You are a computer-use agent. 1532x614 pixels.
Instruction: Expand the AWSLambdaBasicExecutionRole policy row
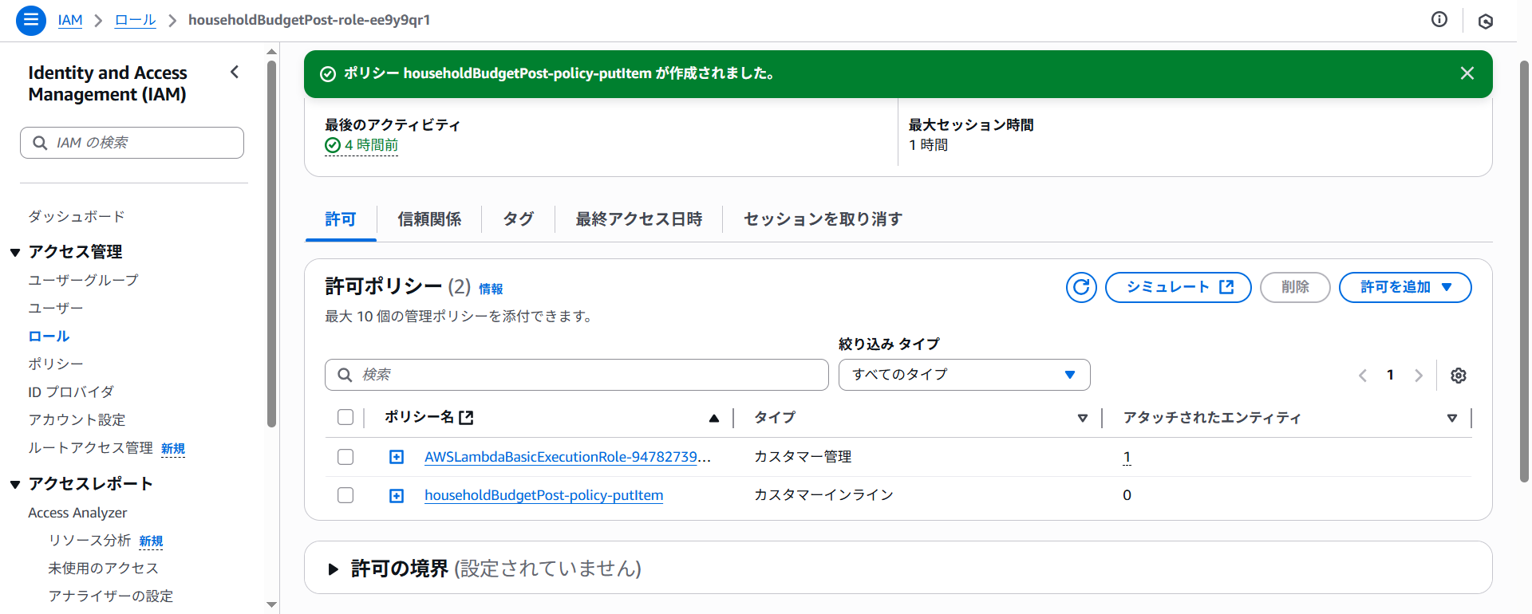point(397,457)
